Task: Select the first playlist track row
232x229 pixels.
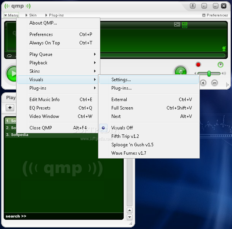Action: pos(11,121)
